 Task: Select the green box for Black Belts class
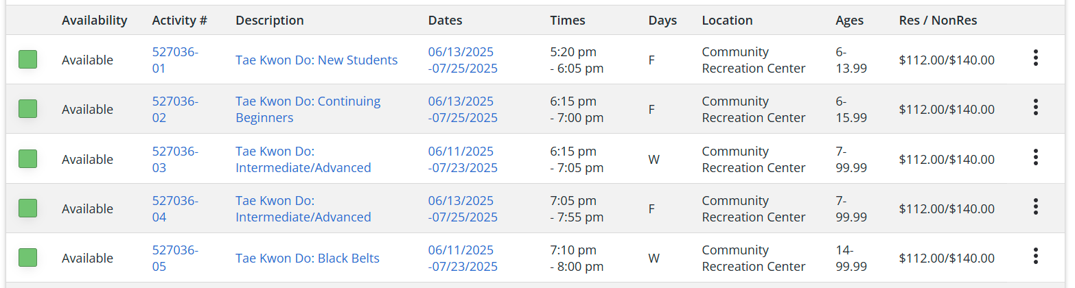pyautogui.click(x=27, y=258)
